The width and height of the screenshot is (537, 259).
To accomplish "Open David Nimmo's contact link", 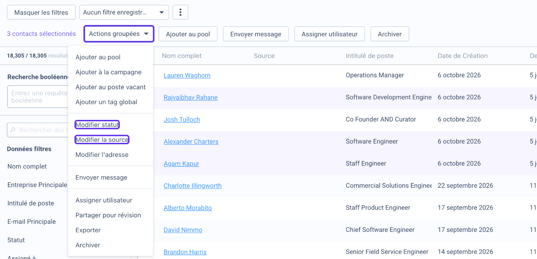I will coord(183,230).
